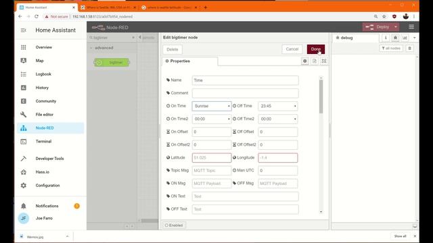Open the Terminal page
The image size is (433, 243).
click(43, 142)
